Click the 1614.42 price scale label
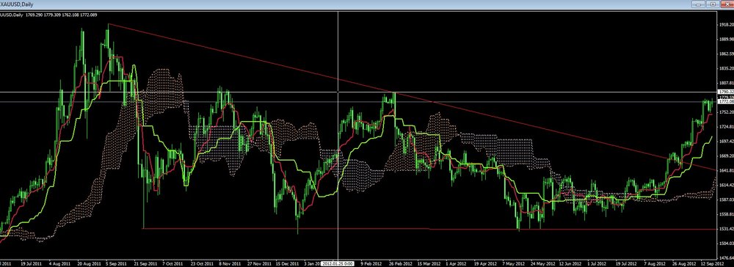 (x=726, y=185)
